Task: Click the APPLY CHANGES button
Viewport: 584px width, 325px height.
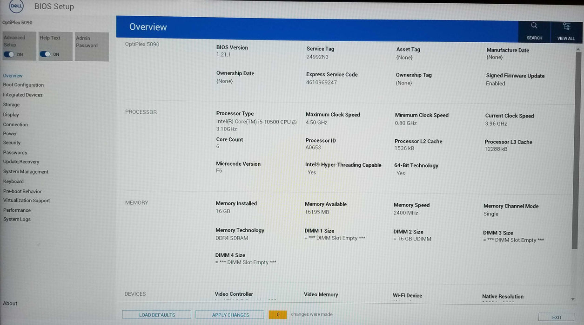Action: tap(230, 315)
